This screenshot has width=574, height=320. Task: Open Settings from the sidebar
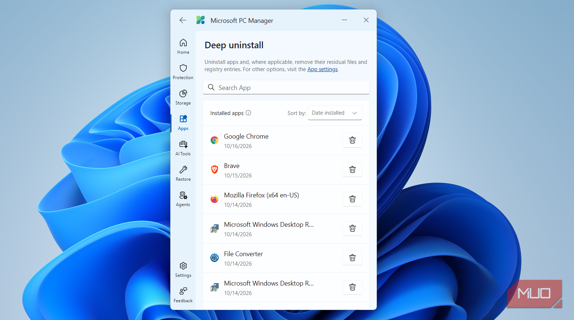(x=183, y=270)
